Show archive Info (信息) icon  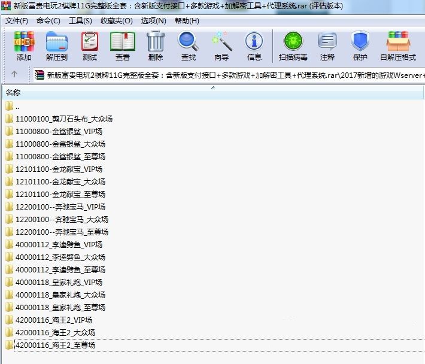pos(254,46)
